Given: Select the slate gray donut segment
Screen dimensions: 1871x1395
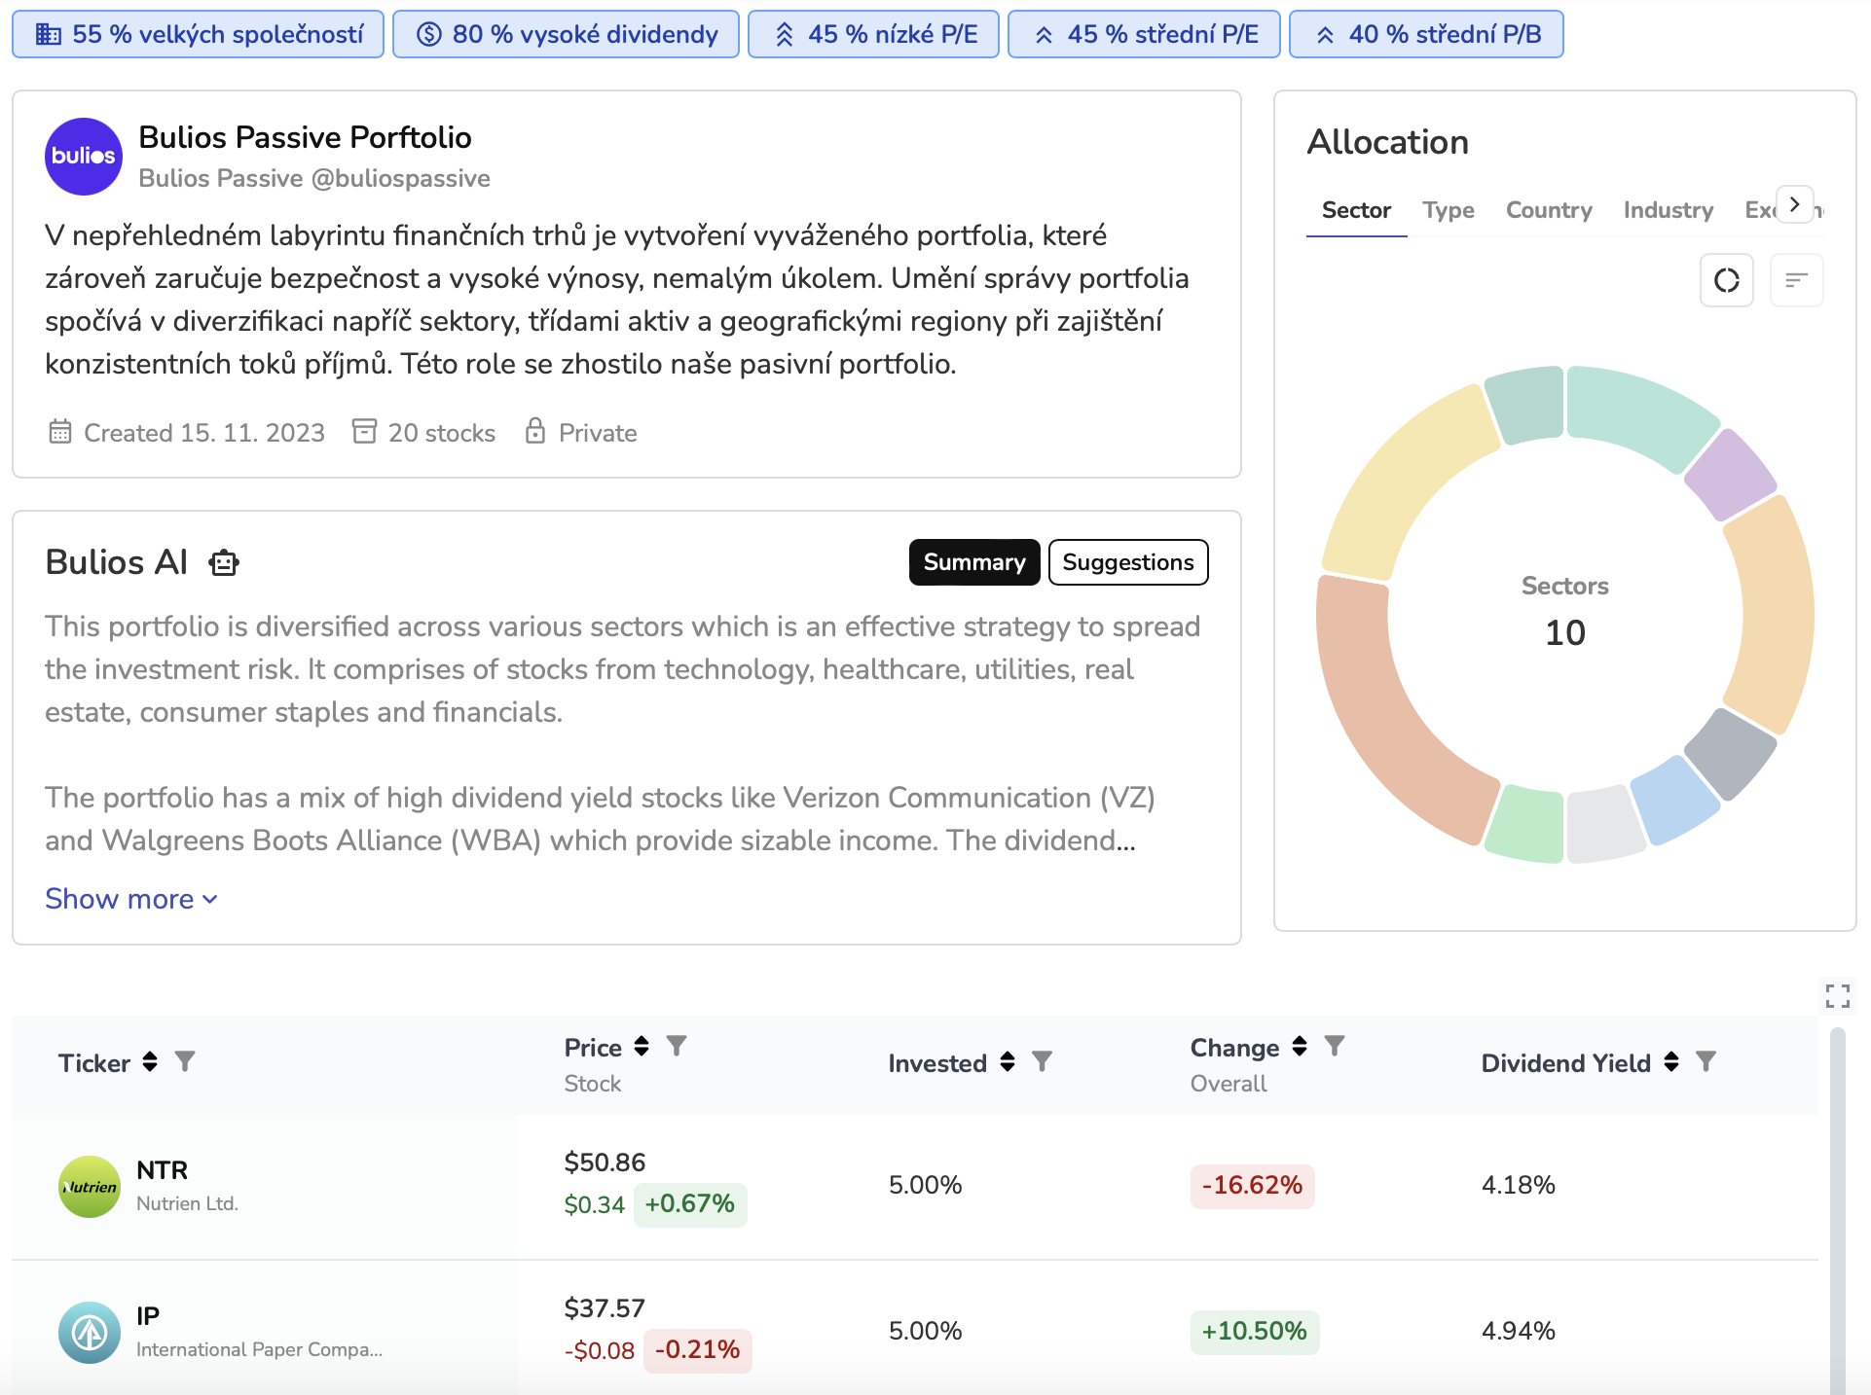Looking at the screenshot, I should pos(1731,754).
